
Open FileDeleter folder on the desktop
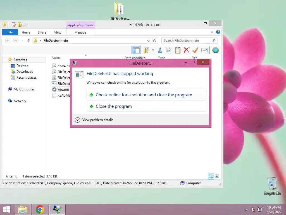[119, 11]
